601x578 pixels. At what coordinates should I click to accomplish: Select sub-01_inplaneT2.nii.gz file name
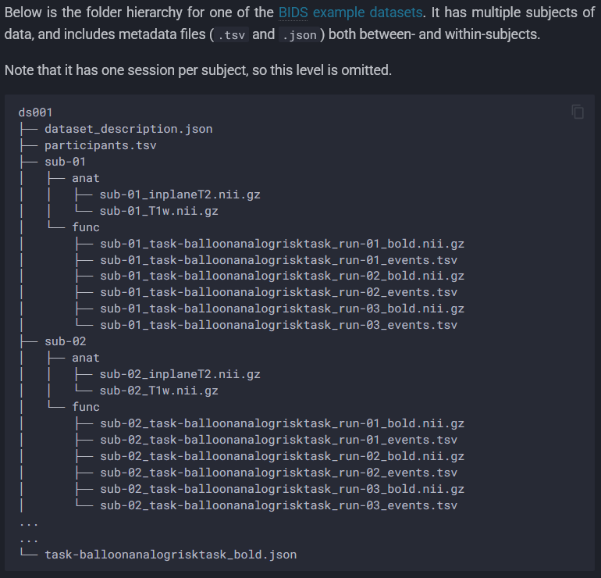[x=180, y=194]
